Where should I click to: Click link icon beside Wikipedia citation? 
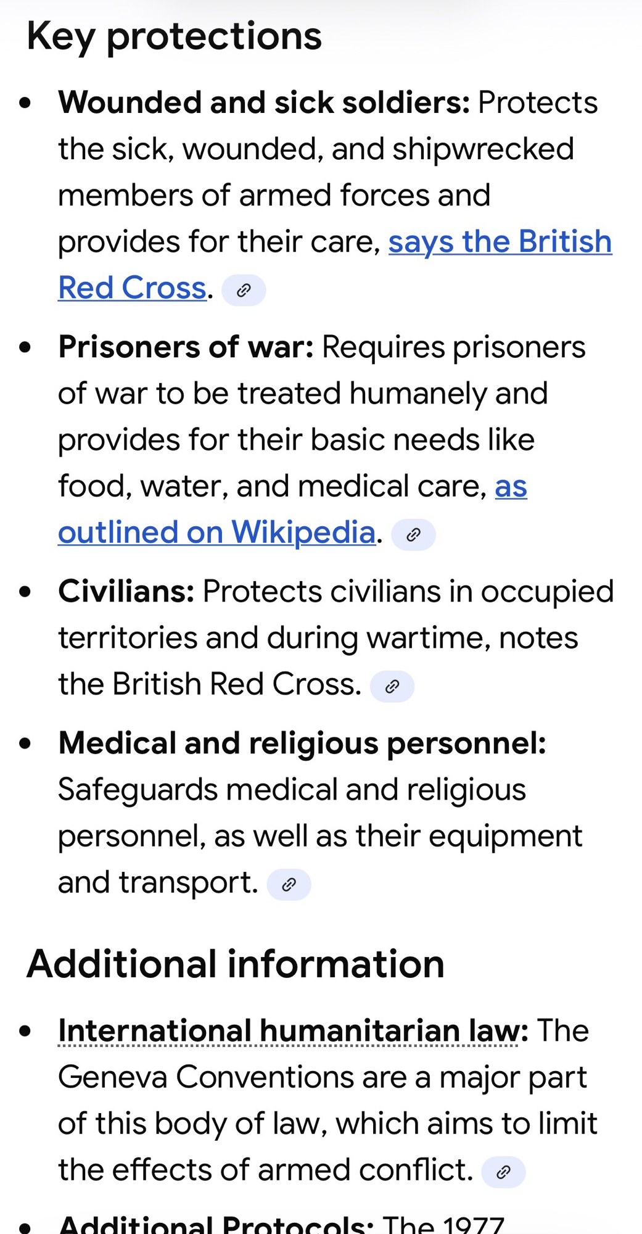pos(413,534)
